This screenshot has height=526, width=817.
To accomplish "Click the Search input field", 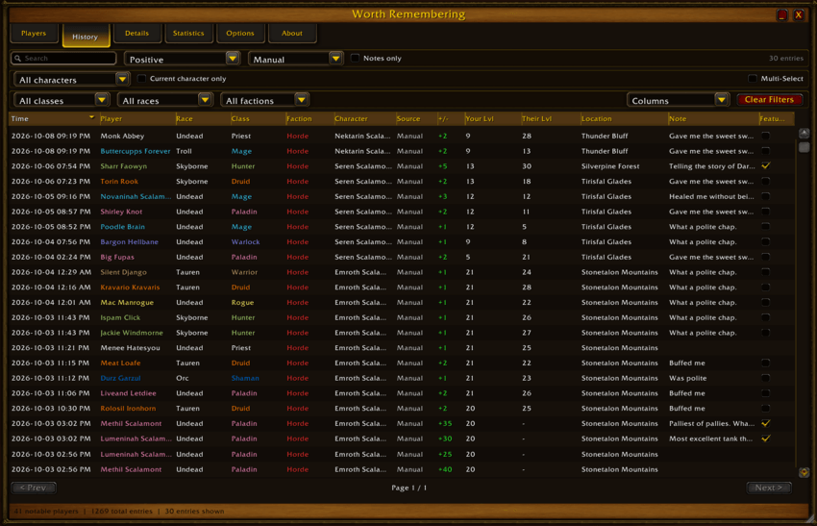I will tap(63, 59).
